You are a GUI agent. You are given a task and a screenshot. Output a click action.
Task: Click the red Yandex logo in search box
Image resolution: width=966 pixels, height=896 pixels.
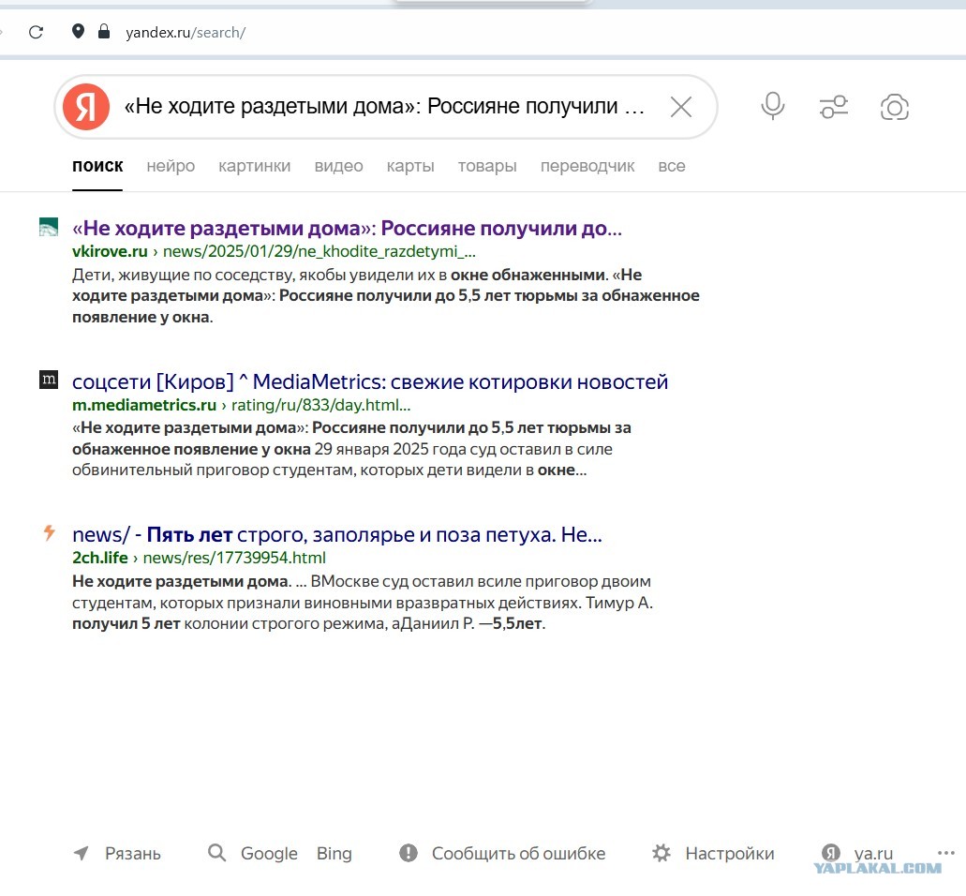click(86, 107)
